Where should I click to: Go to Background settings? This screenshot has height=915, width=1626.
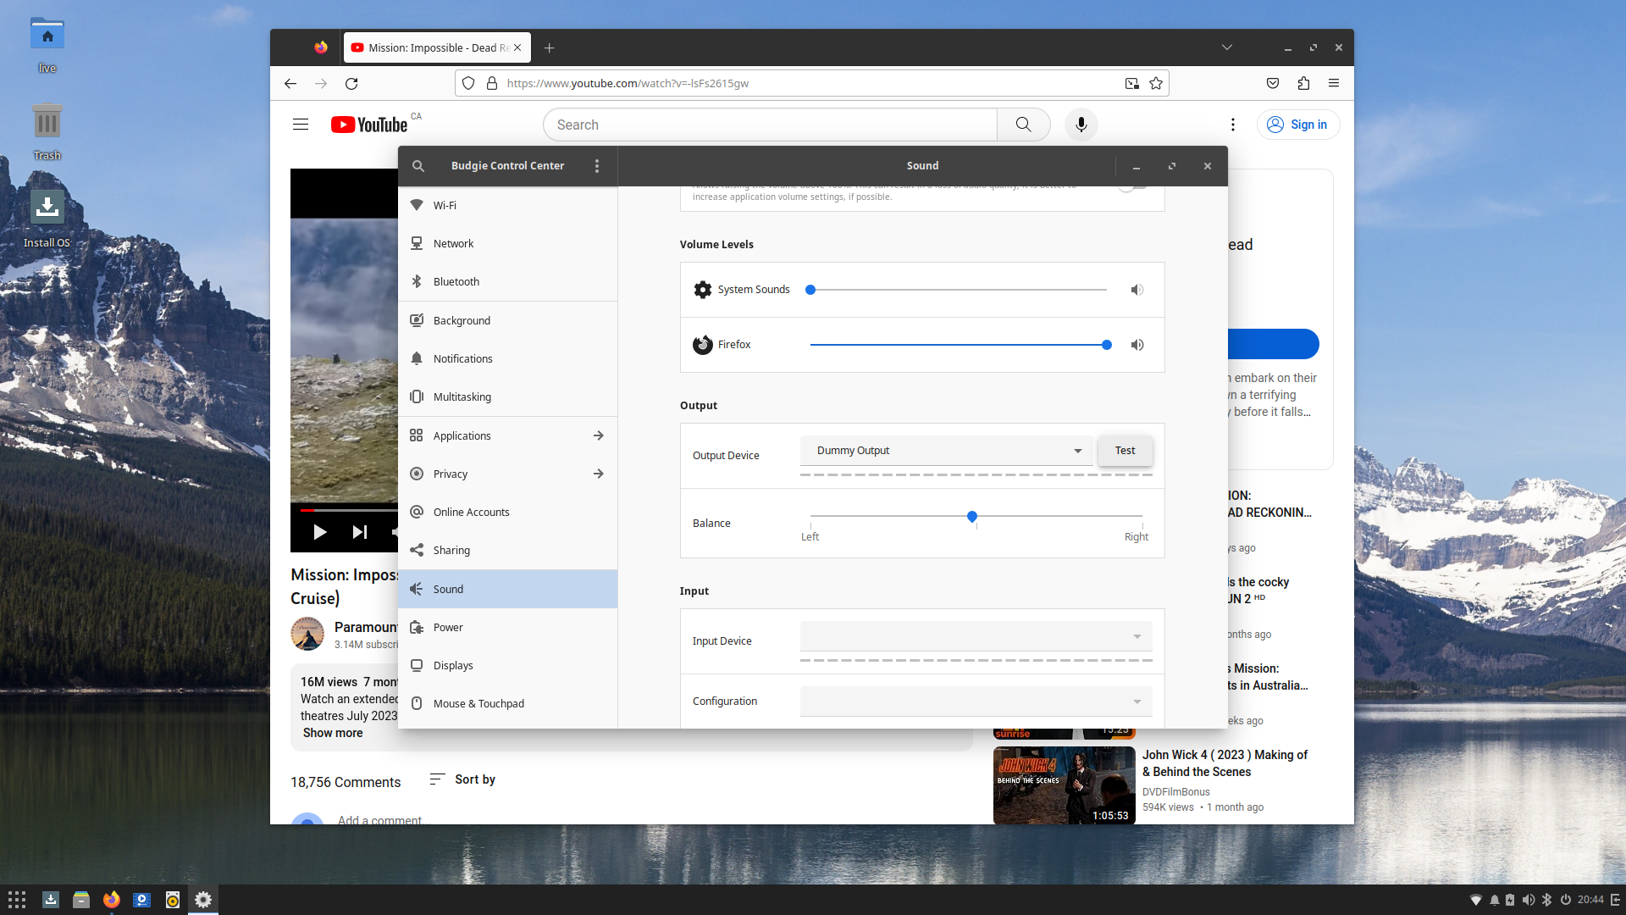(x=508, y=320)
